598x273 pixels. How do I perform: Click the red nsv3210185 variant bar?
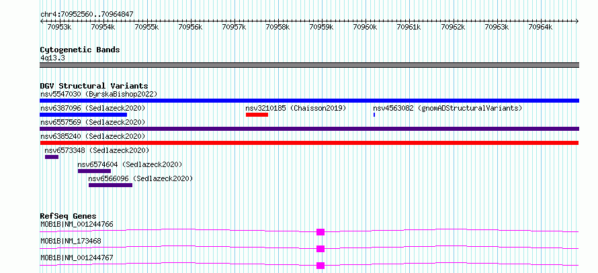click(x=257, y=115)
